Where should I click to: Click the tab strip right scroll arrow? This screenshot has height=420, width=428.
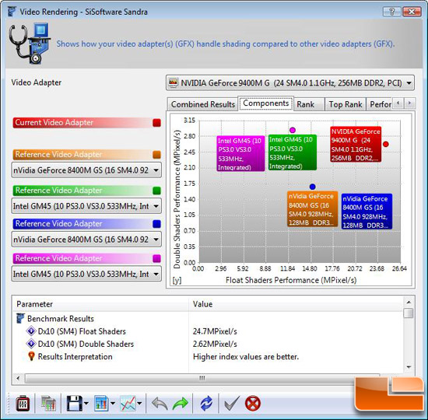click(409, 103)
